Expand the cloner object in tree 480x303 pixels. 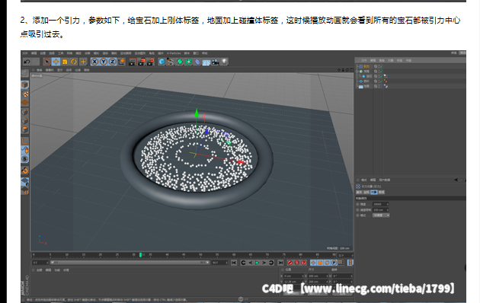(x=357, y=72)
